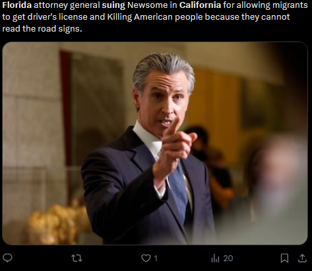The width and height of the screenshot is (312, 271).
Task: Open the attached photo of the man pointing
Action: click(x=155, y=143)
